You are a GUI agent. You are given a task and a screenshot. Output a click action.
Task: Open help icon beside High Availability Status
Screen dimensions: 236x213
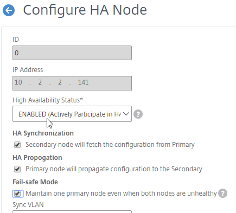138,114
